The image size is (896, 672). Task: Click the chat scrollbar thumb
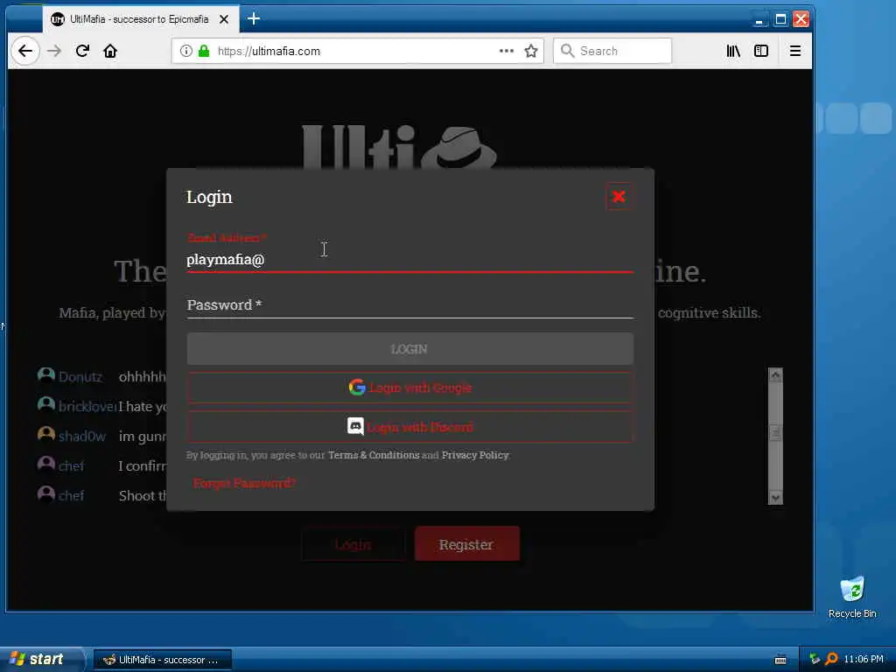(x=775, y=432)
